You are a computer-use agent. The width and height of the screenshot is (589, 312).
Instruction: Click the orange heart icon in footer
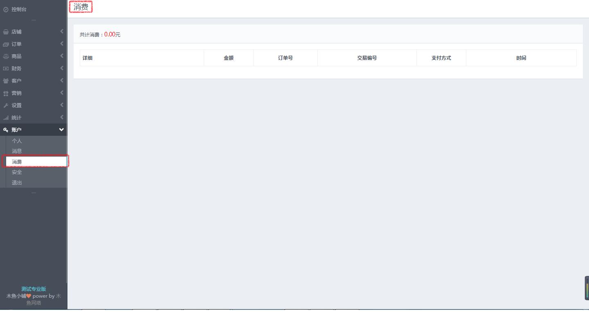coord(29,296)
